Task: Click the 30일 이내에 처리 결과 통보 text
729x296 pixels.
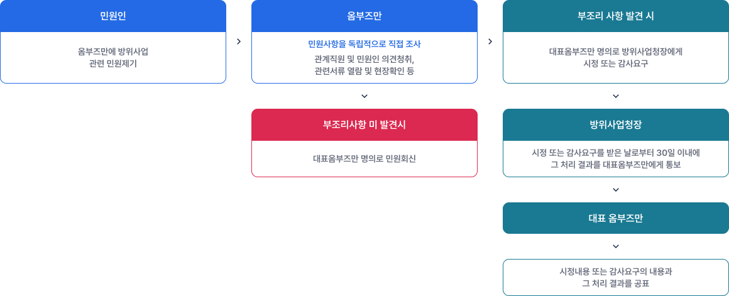Action: click(x=616, y=158)
